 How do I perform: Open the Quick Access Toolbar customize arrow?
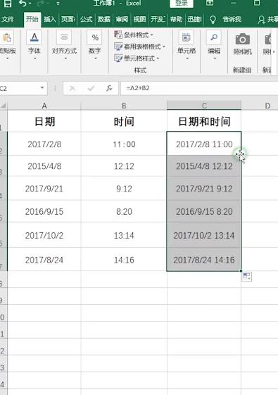tap(58, 4)
